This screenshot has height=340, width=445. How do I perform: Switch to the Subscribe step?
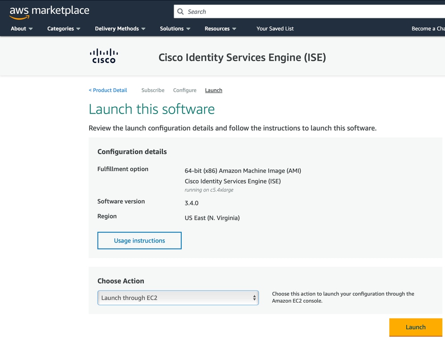[x=153, y=90]
